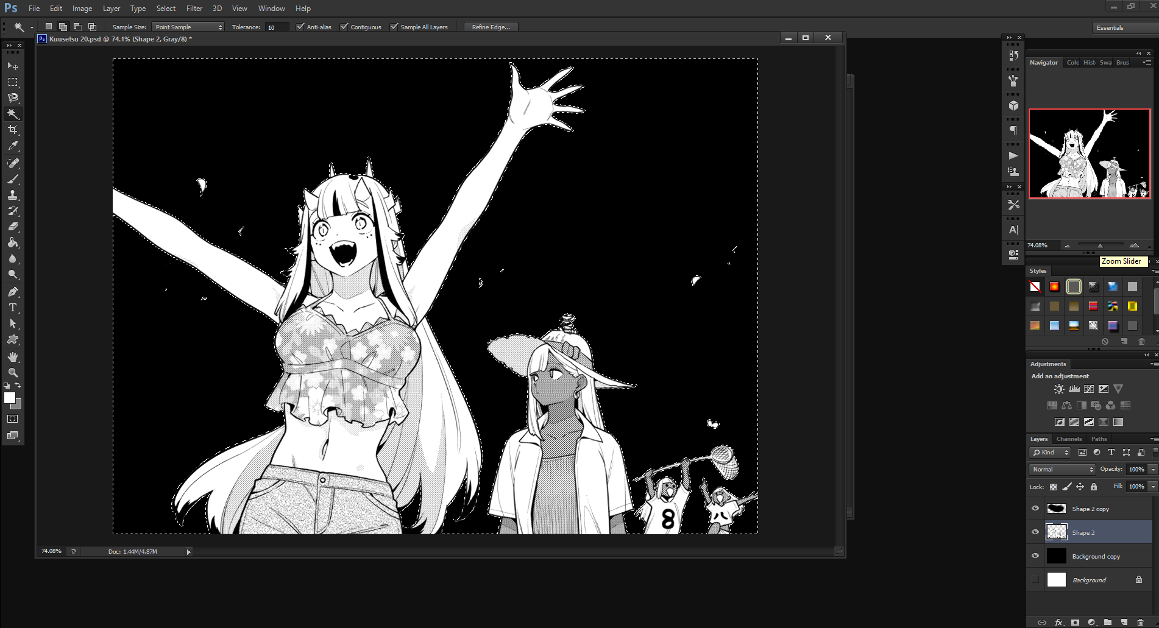This screenshot has width=1159, height=628.
Task: Select the Eraser tool
Action: pyautogui.click(x=13, y=227)
